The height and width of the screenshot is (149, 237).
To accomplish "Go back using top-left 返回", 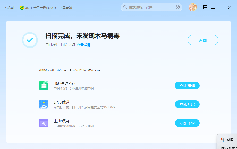I will (x=9, y=8).
